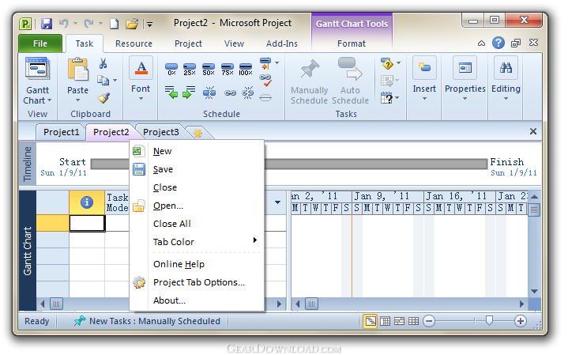Open Customize Quick Access Toolbar dropdown
Viewport: 568px width, 355px height.
[x=149, y=25]
